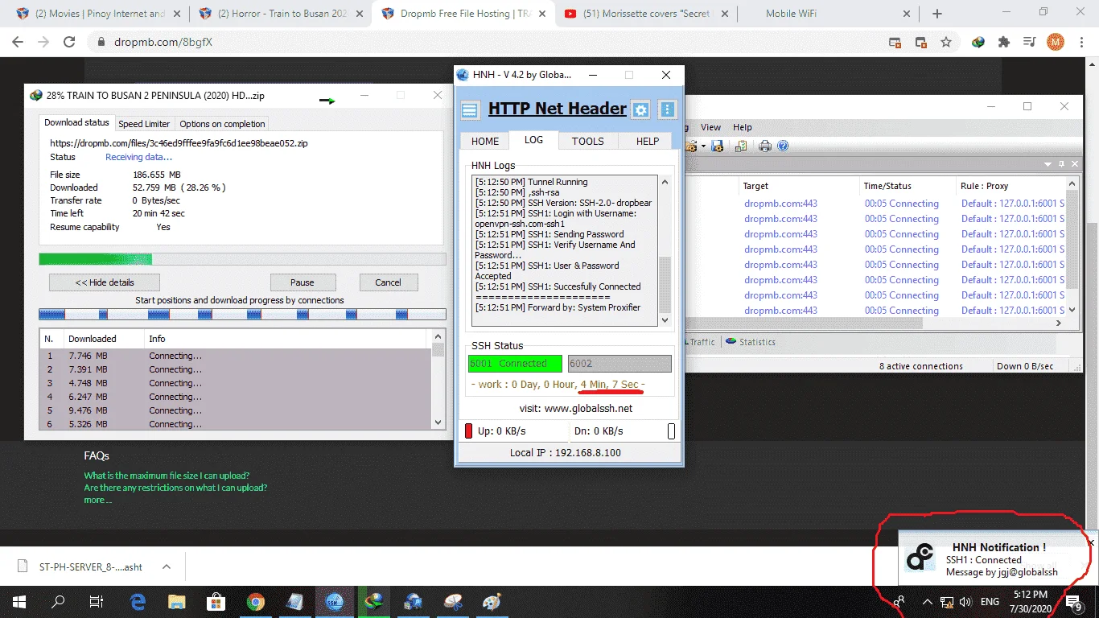
Task: Open the Mobile WiFi Chrome tab
Action: pyautogui.click(x=829, y=14)
